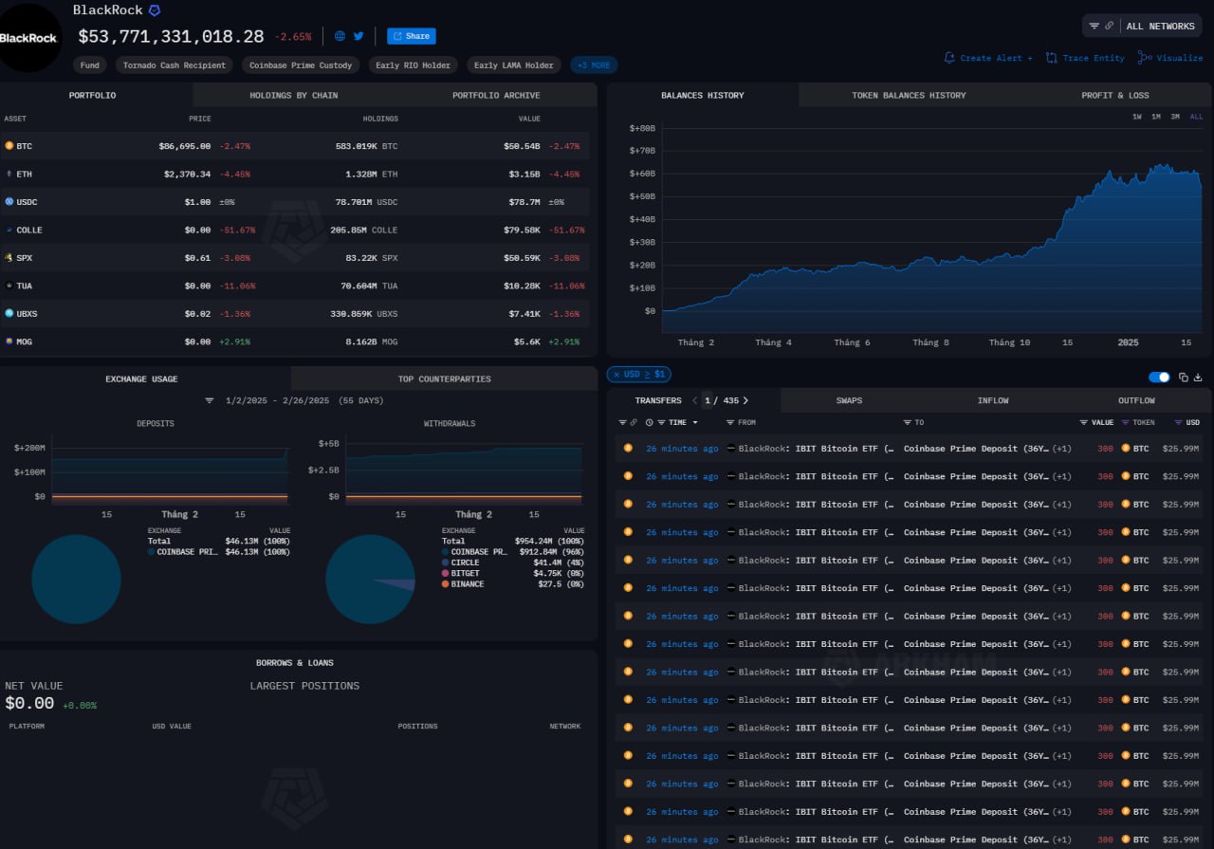This screenshot has width=1214, height=849.
Task: Click the chain link icon beside ALL NETWORKS
Action: (x=1110, y=26)
